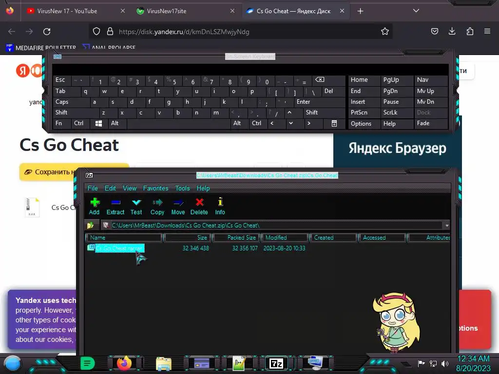The height and width of the screenshot is (374, 499).
Task: Open MEDIAFIRE ROULETTER bookmark
Action: click(x=41, y=48)
